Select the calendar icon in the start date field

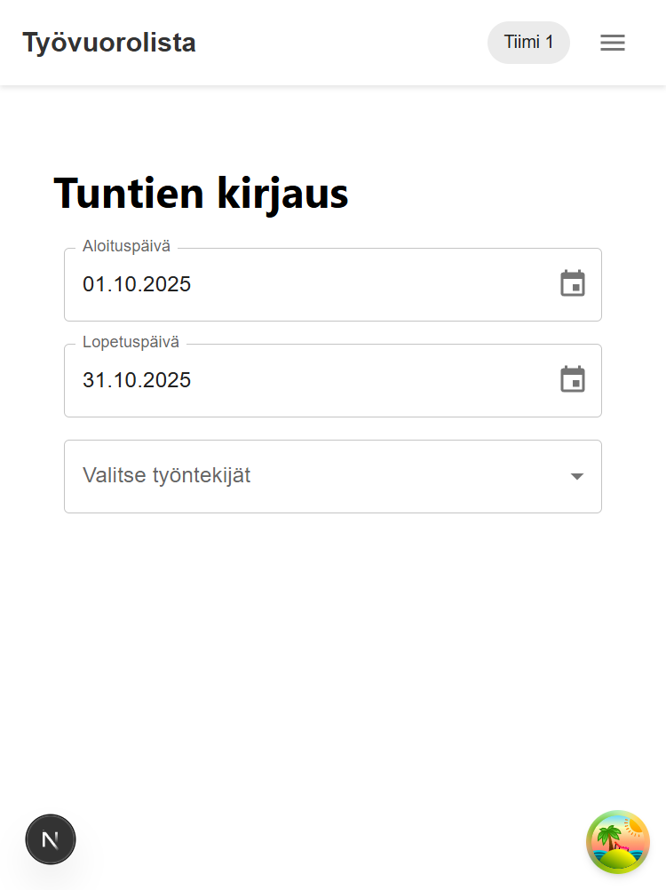(x=573, y=284)
